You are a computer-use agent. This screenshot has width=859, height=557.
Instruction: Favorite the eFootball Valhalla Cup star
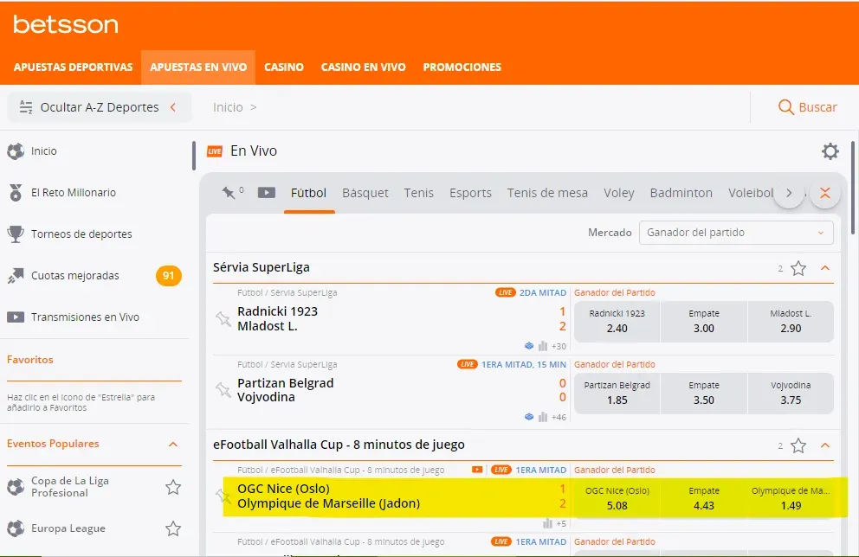tap(798, 445)
